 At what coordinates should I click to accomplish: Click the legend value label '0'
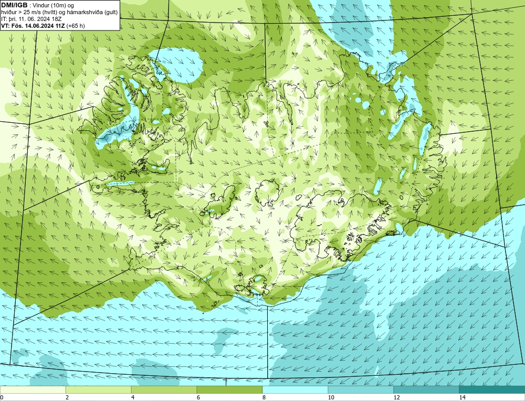coord(2,397)
